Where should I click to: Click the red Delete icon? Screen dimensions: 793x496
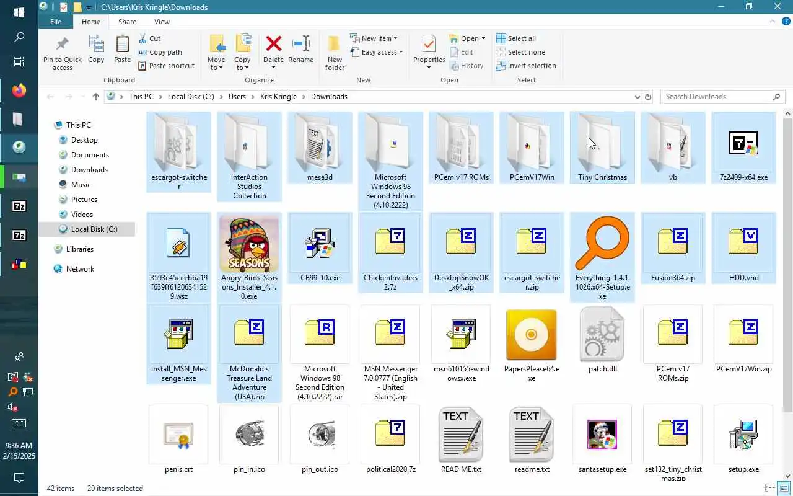point(273,44)
